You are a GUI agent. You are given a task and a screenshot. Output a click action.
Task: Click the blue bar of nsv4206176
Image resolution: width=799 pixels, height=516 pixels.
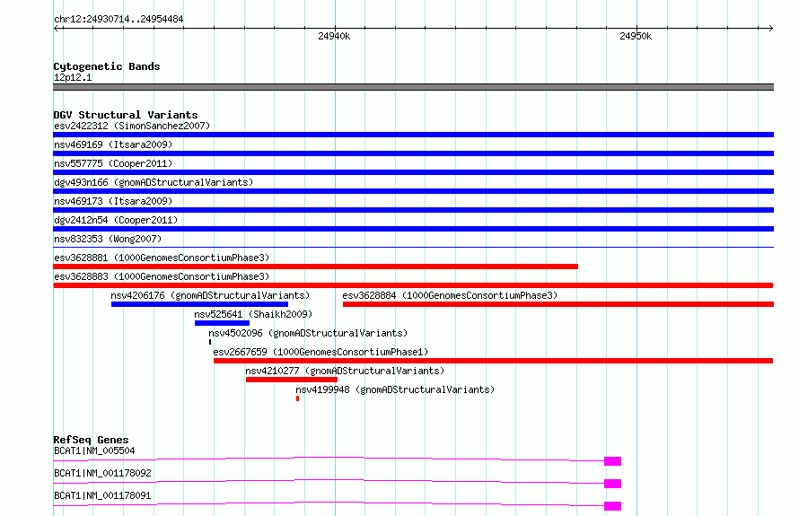(199, 304)
